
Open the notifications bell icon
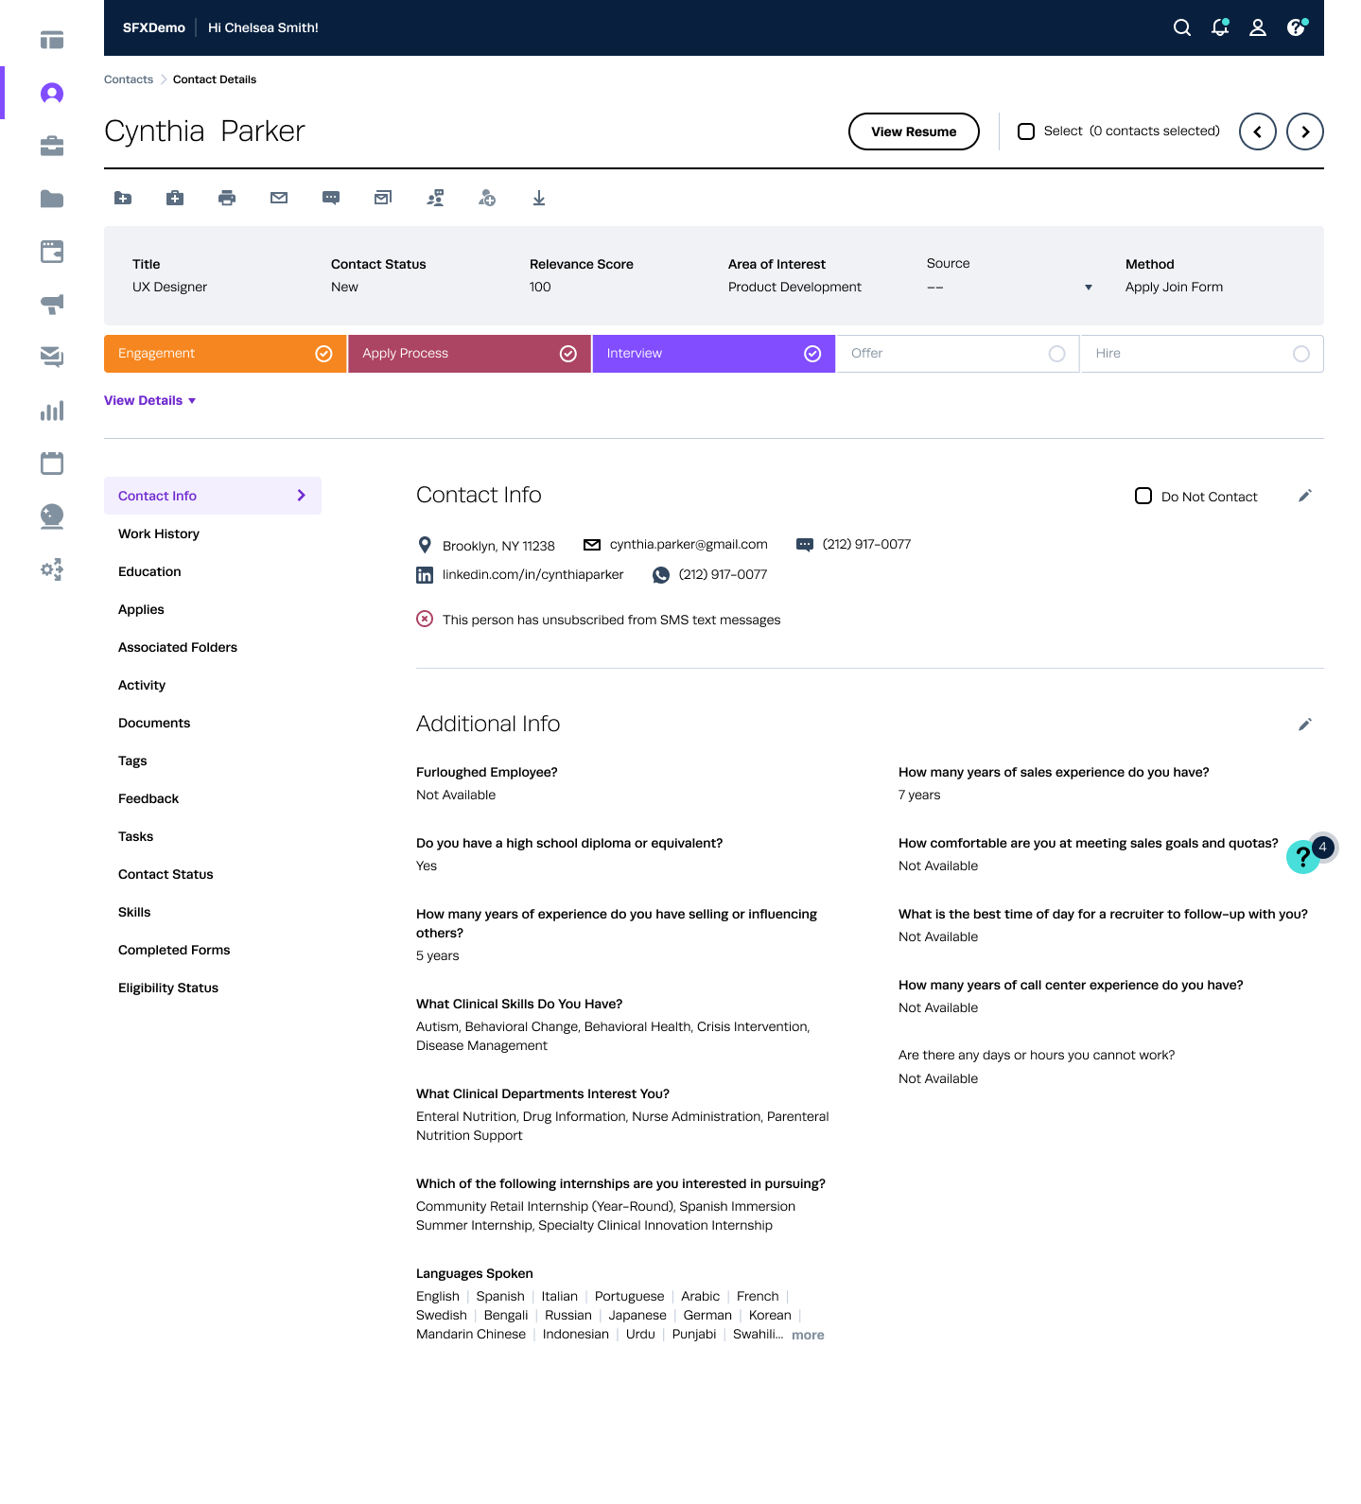pyautogui.click(x=1220, y=27)
